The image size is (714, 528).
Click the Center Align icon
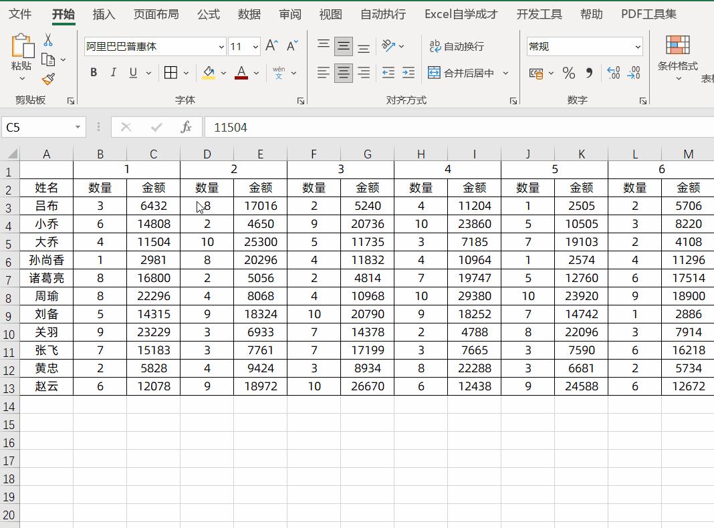[343, 73]
